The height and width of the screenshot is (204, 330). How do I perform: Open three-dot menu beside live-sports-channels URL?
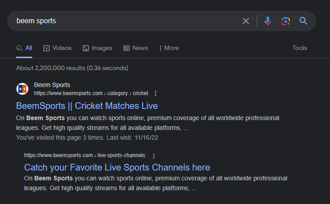(x=154, y=156)
